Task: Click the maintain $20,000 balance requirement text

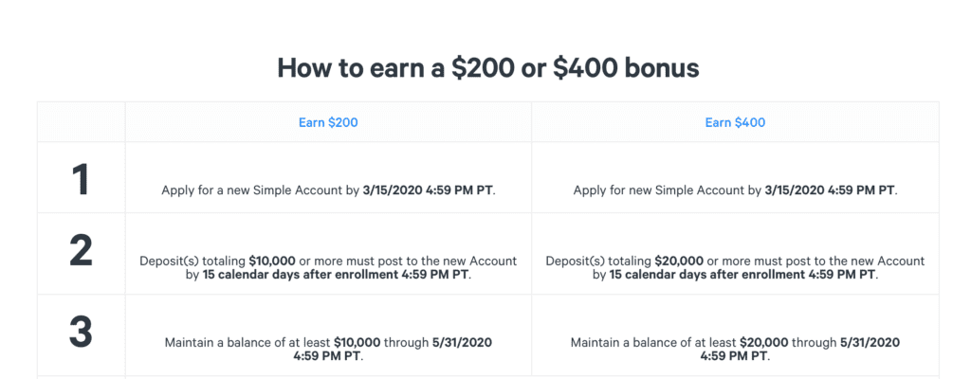Action: [x=735, y=350]
